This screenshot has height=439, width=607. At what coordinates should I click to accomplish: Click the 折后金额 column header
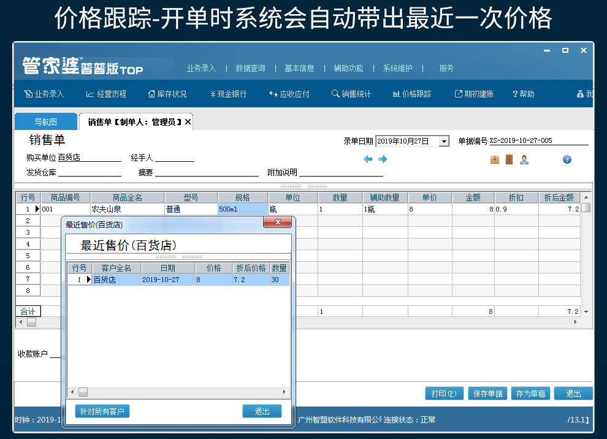pos(559,197)
